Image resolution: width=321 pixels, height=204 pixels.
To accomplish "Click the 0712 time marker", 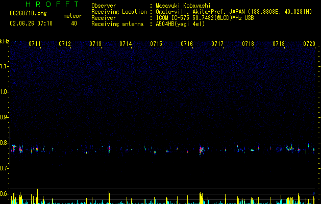I will point(65,44).
